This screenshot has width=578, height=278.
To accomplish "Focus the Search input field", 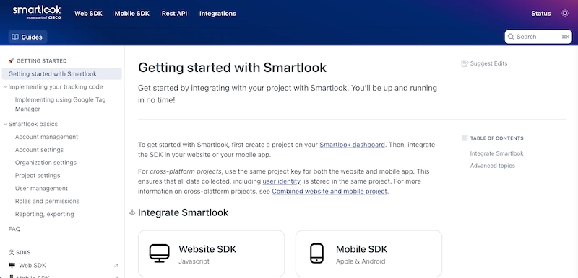I will [x=538, y=37].
